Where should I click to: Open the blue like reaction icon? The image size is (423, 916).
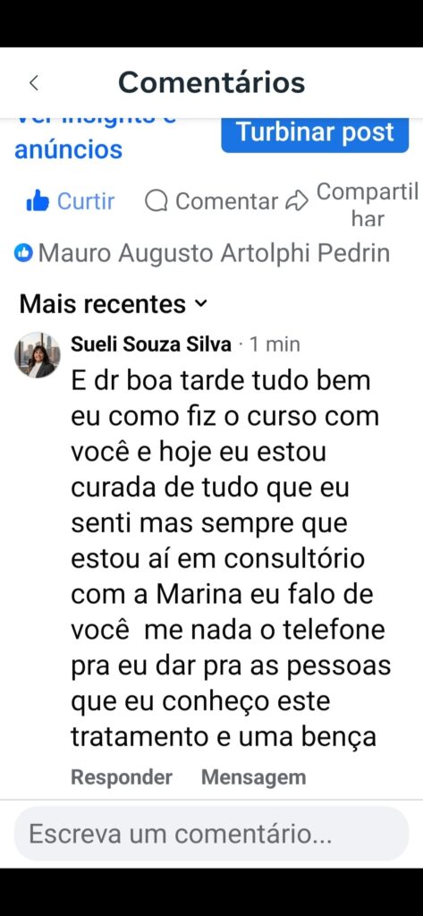[23, 253]
